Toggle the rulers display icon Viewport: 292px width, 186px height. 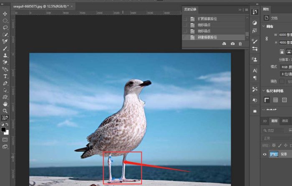click(x=267, y=100)
